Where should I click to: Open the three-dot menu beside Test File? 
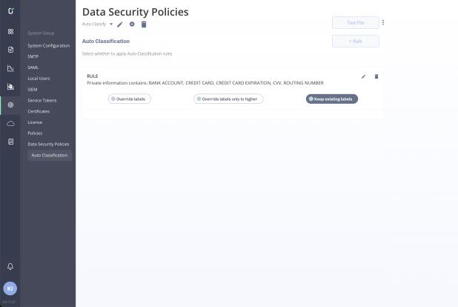(383, 22)
